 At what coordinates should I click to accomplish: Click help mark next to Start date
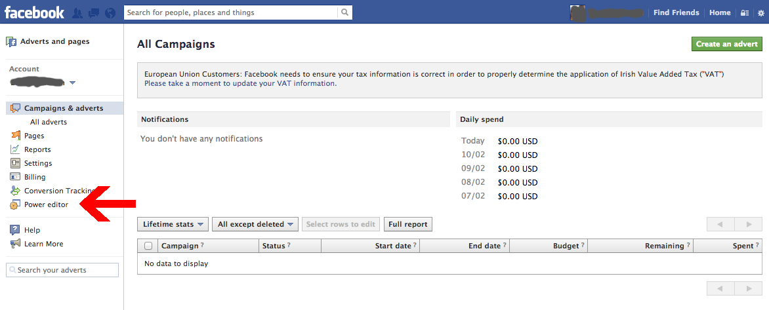point(415,245)
